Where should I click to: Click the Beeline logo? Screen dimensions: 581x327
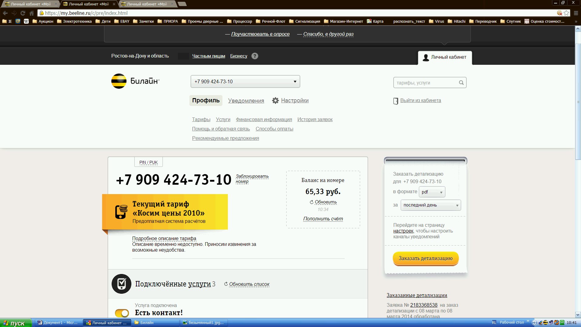tap(135, 81)
